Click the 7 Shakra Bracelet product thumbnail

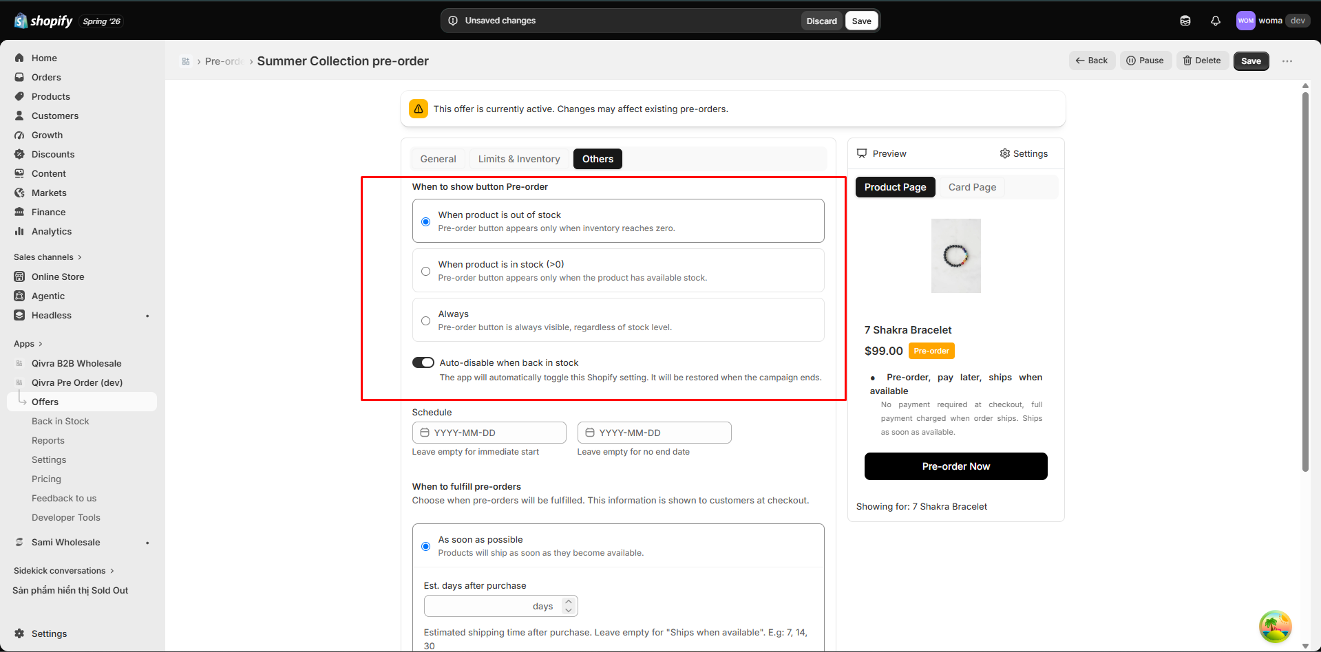coord(956,256)
